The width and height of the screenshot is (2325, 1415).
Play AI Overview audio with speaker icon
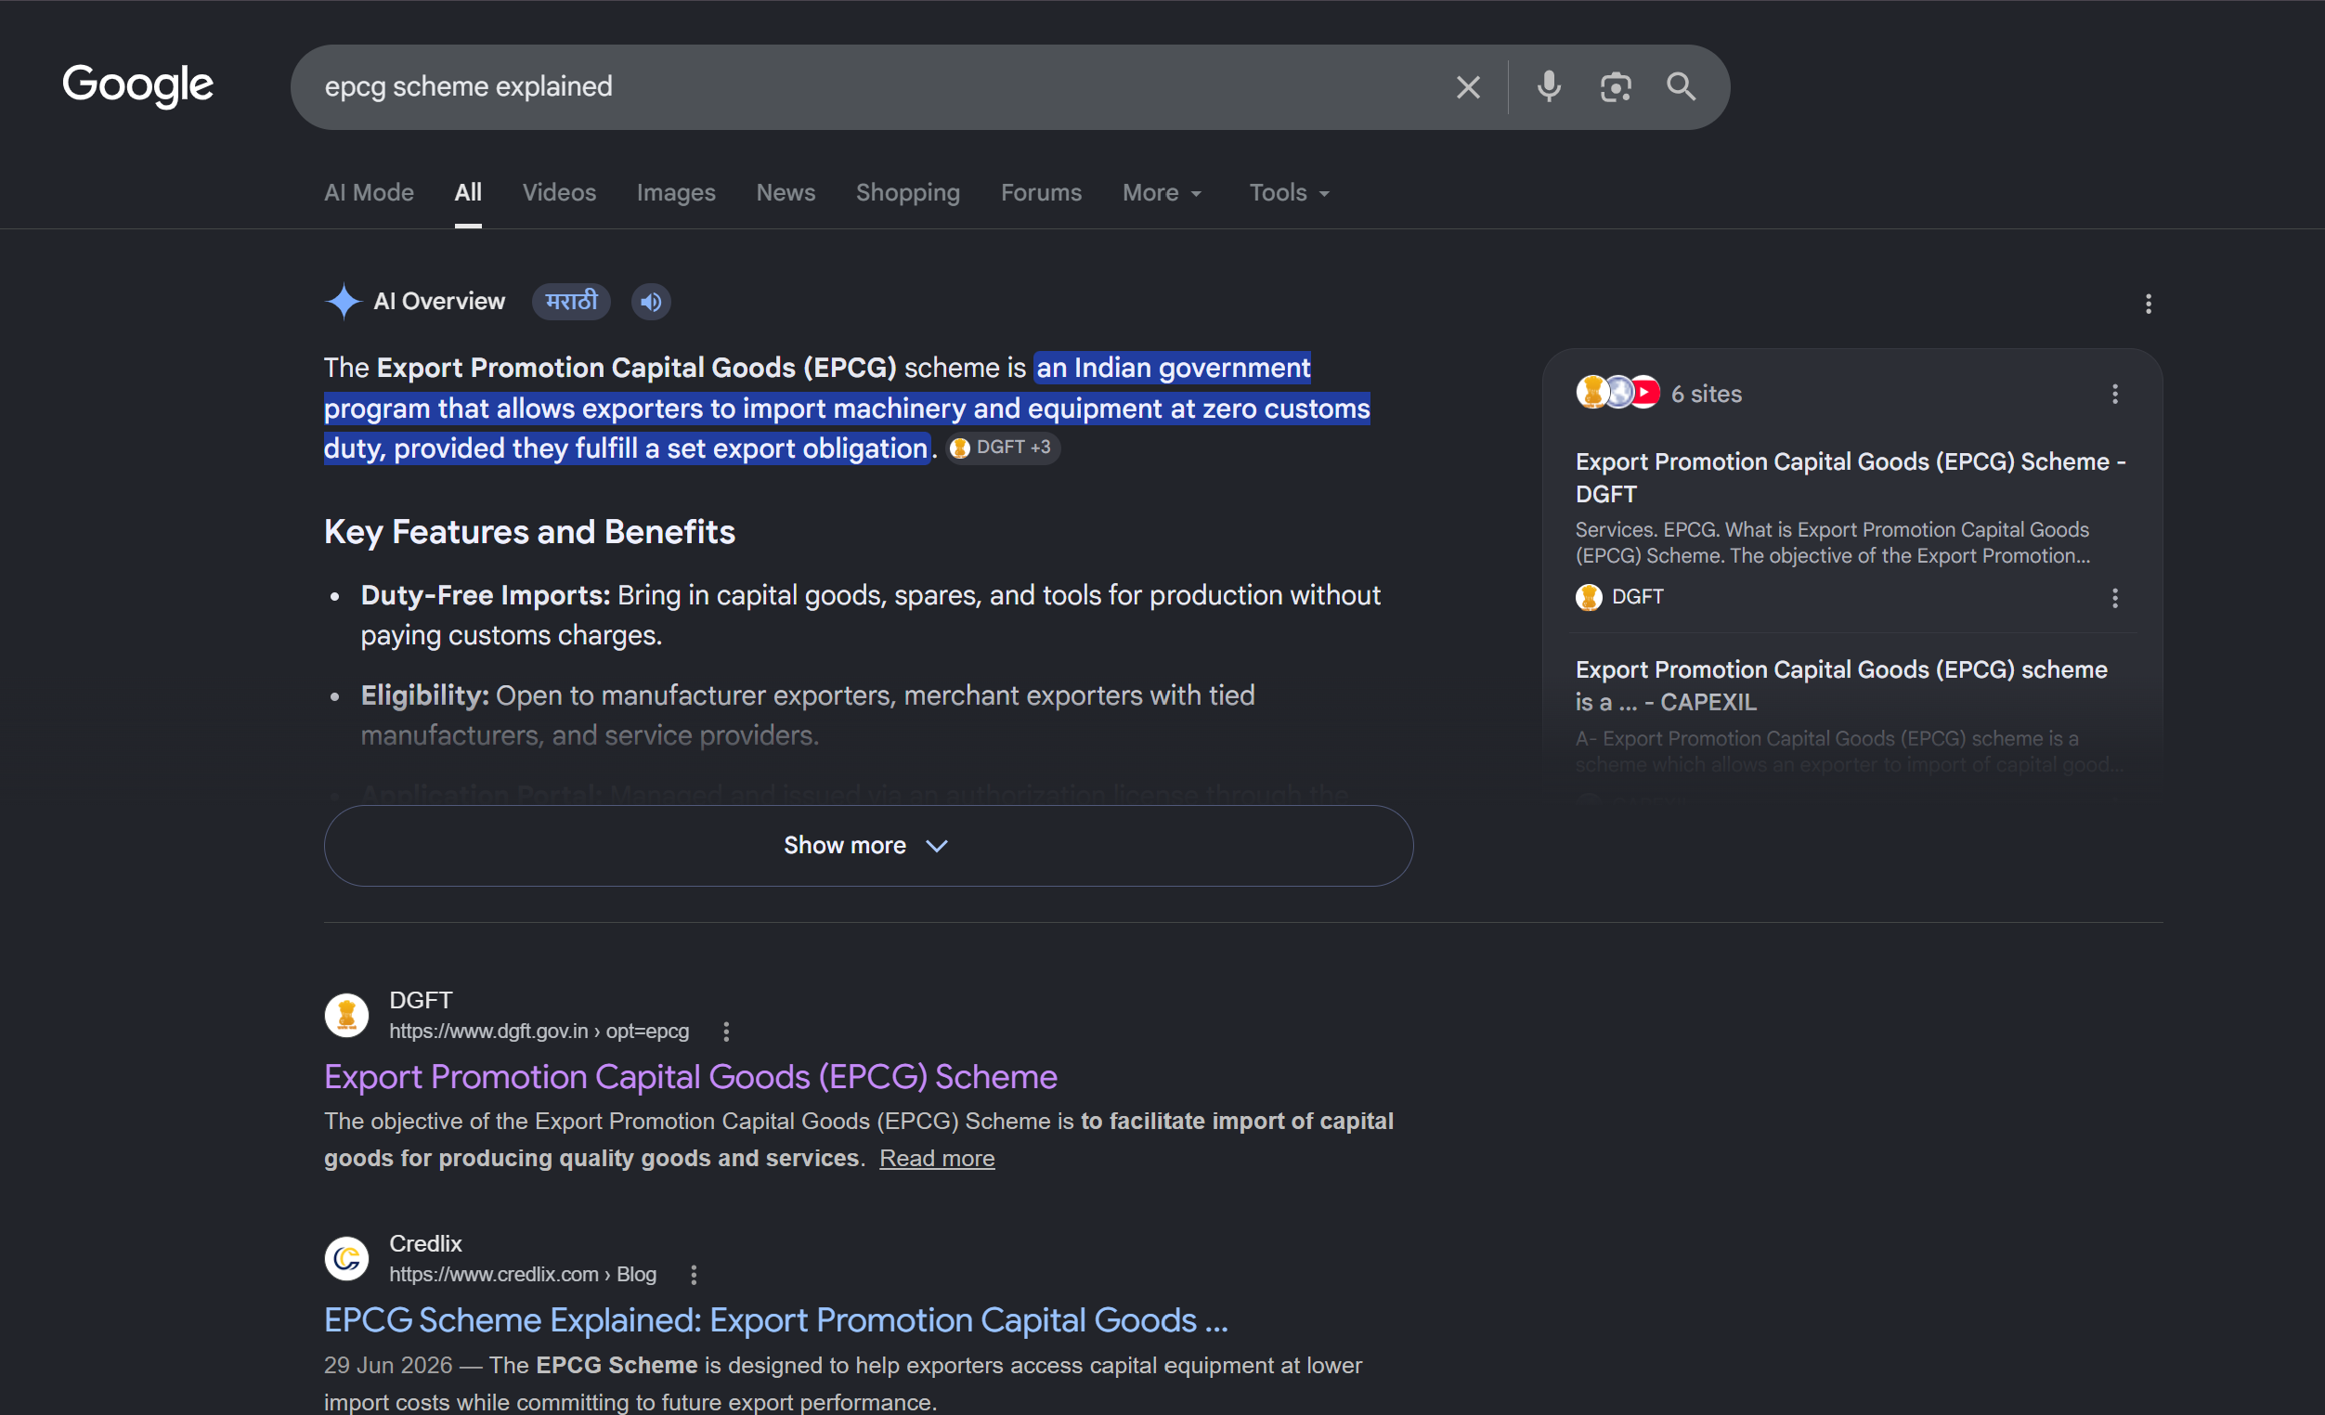coord(650,302)
